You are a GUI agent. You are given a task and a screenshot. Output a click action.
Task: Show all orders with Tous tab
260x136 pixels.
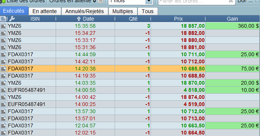click(x=148, y=11)
